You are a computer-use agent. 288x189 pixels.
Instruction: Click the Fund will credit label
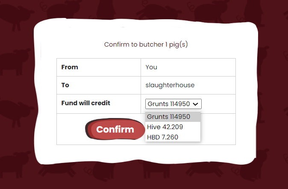(85, 103)
